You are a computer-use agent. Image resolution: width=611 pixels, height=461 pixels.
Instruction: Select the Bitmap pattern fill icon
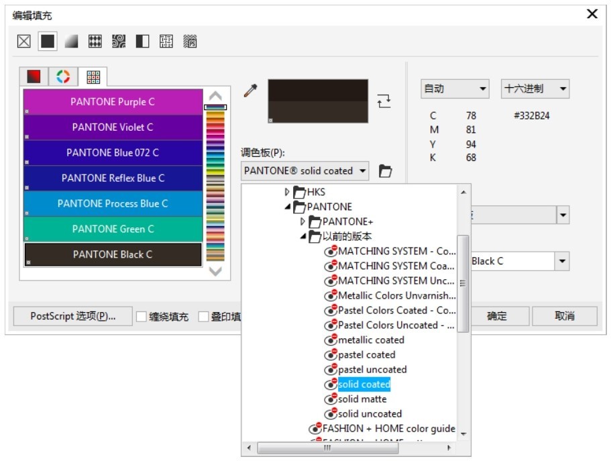tap(119, 41)
